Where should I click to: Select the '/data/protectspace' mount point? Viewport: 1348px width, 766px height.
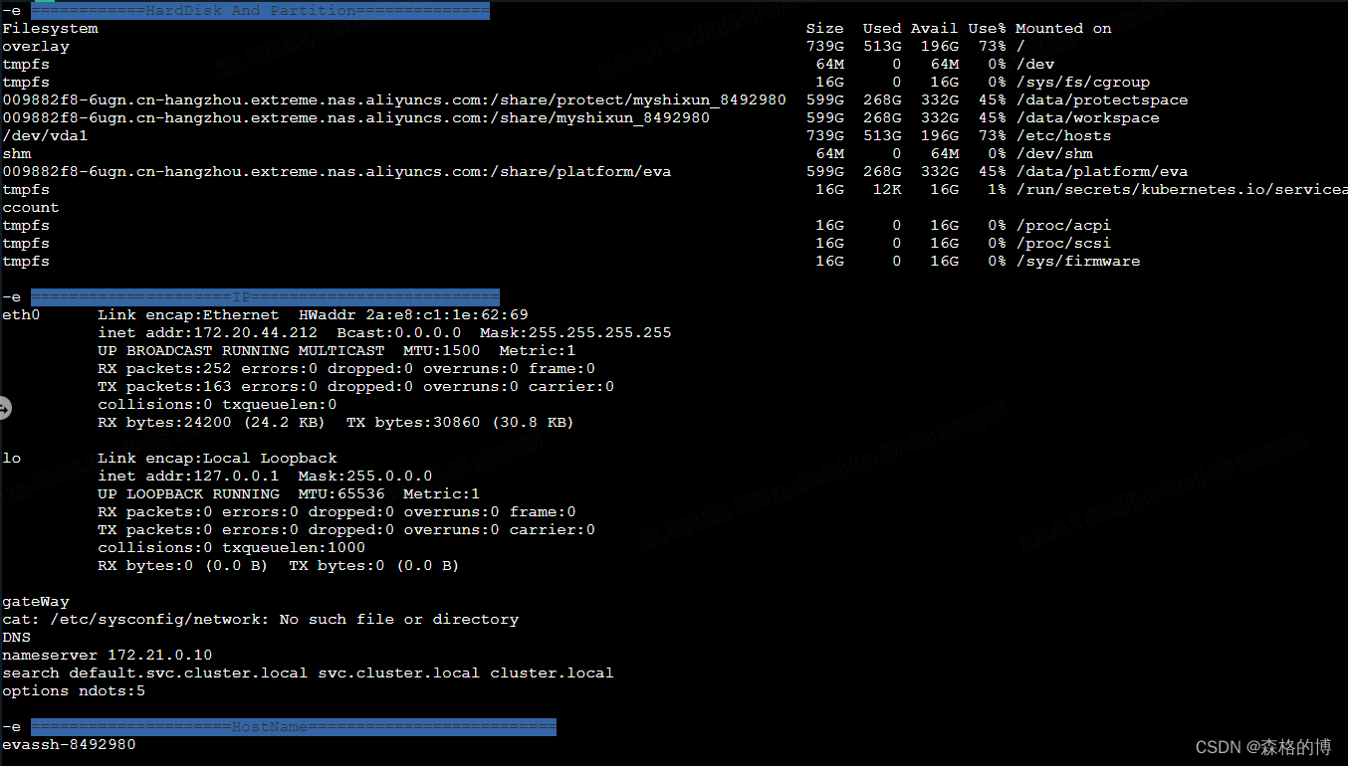pyautogui.click(x=1101, y=100)
